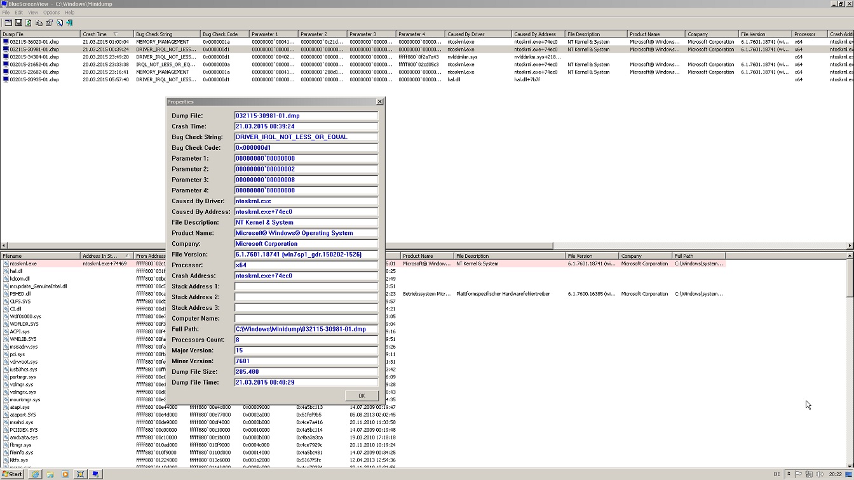Open the Start menu

point(12,474)
